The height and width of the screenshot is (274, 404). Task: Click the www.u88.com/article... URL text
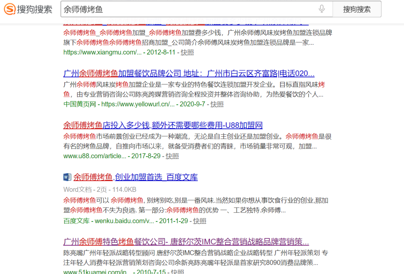[x=95, y=156]
